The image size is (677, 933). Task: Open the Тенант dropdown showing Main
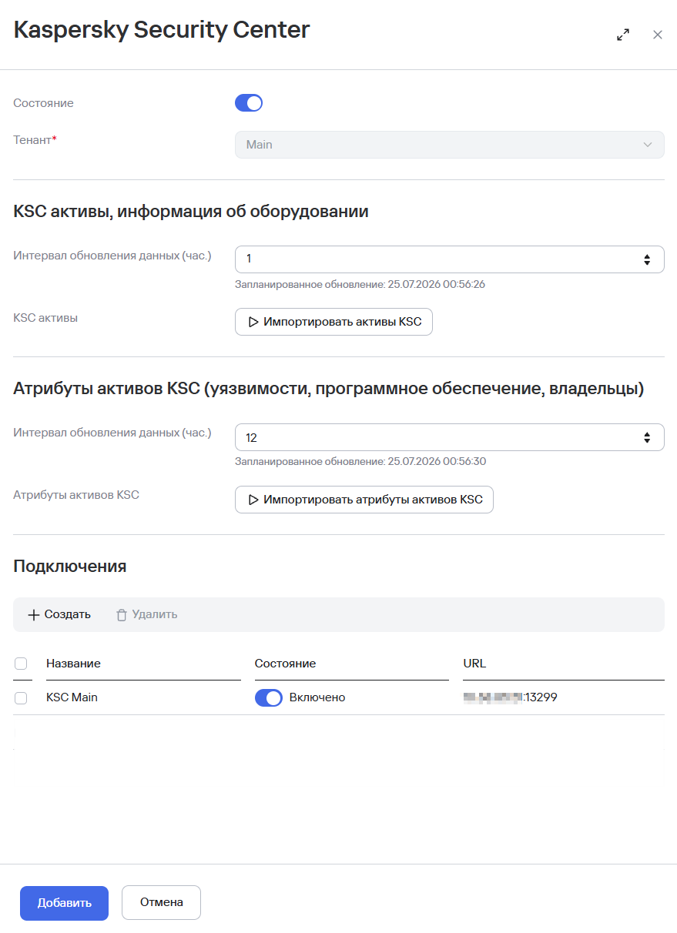(449, 145)
